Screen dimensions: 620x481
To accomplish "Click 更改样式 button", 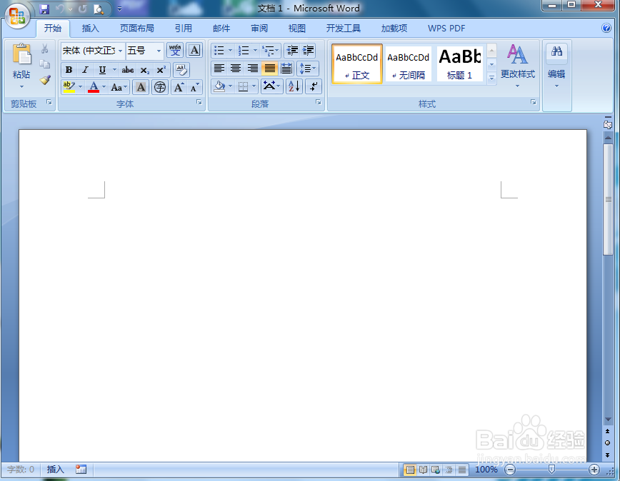I will (x=518, y=66).
